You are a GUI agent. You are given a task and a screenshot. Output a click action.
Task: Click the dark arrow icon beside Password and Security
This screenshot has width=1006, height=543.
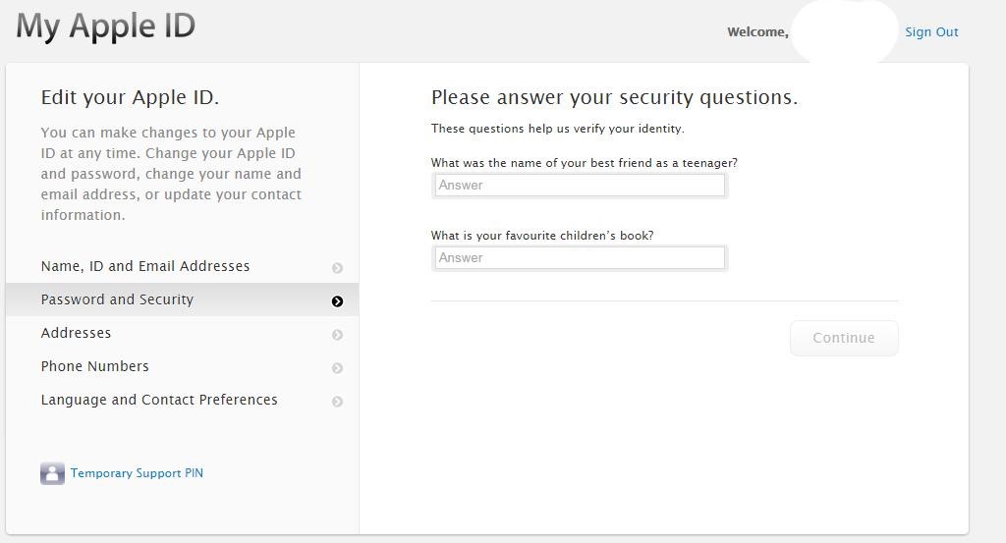tap(338, 301)
